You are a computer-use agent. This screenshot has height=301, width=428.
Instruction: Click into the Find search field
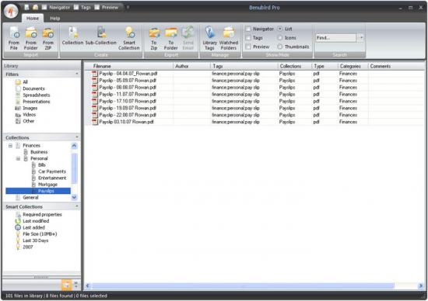335,38
